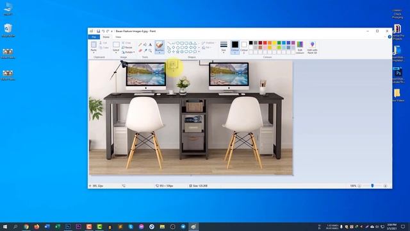Click the Redo arrow in title bar
The image size is (410, 231).
(x=108, y=31)
